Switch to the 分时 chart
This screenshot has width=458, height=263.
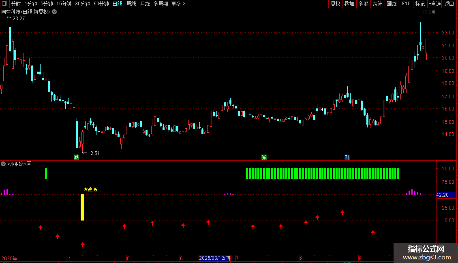coord(16,4)
